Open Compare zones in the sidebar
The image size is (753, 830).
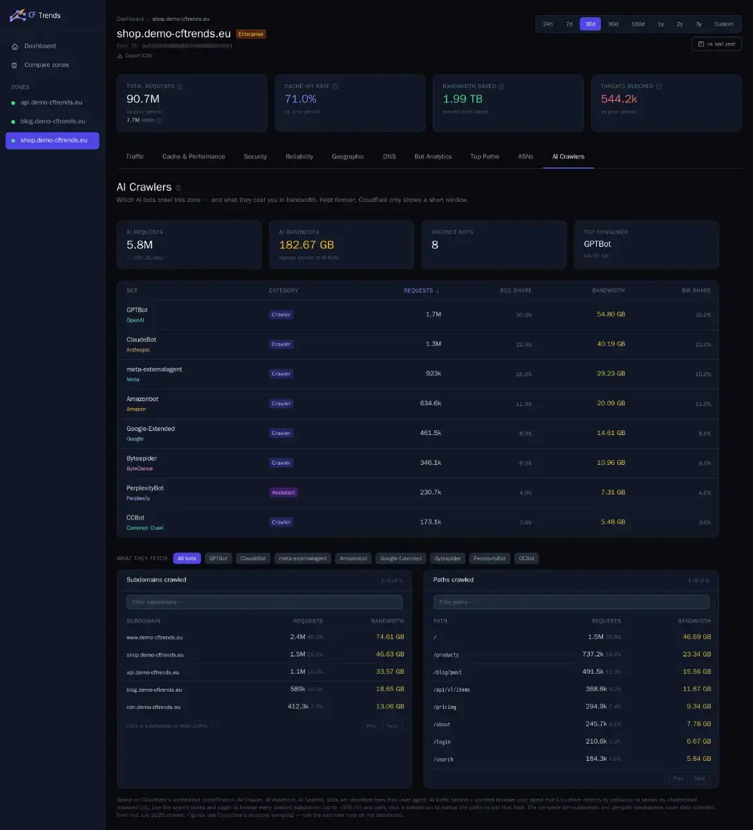tap(53, 65)
